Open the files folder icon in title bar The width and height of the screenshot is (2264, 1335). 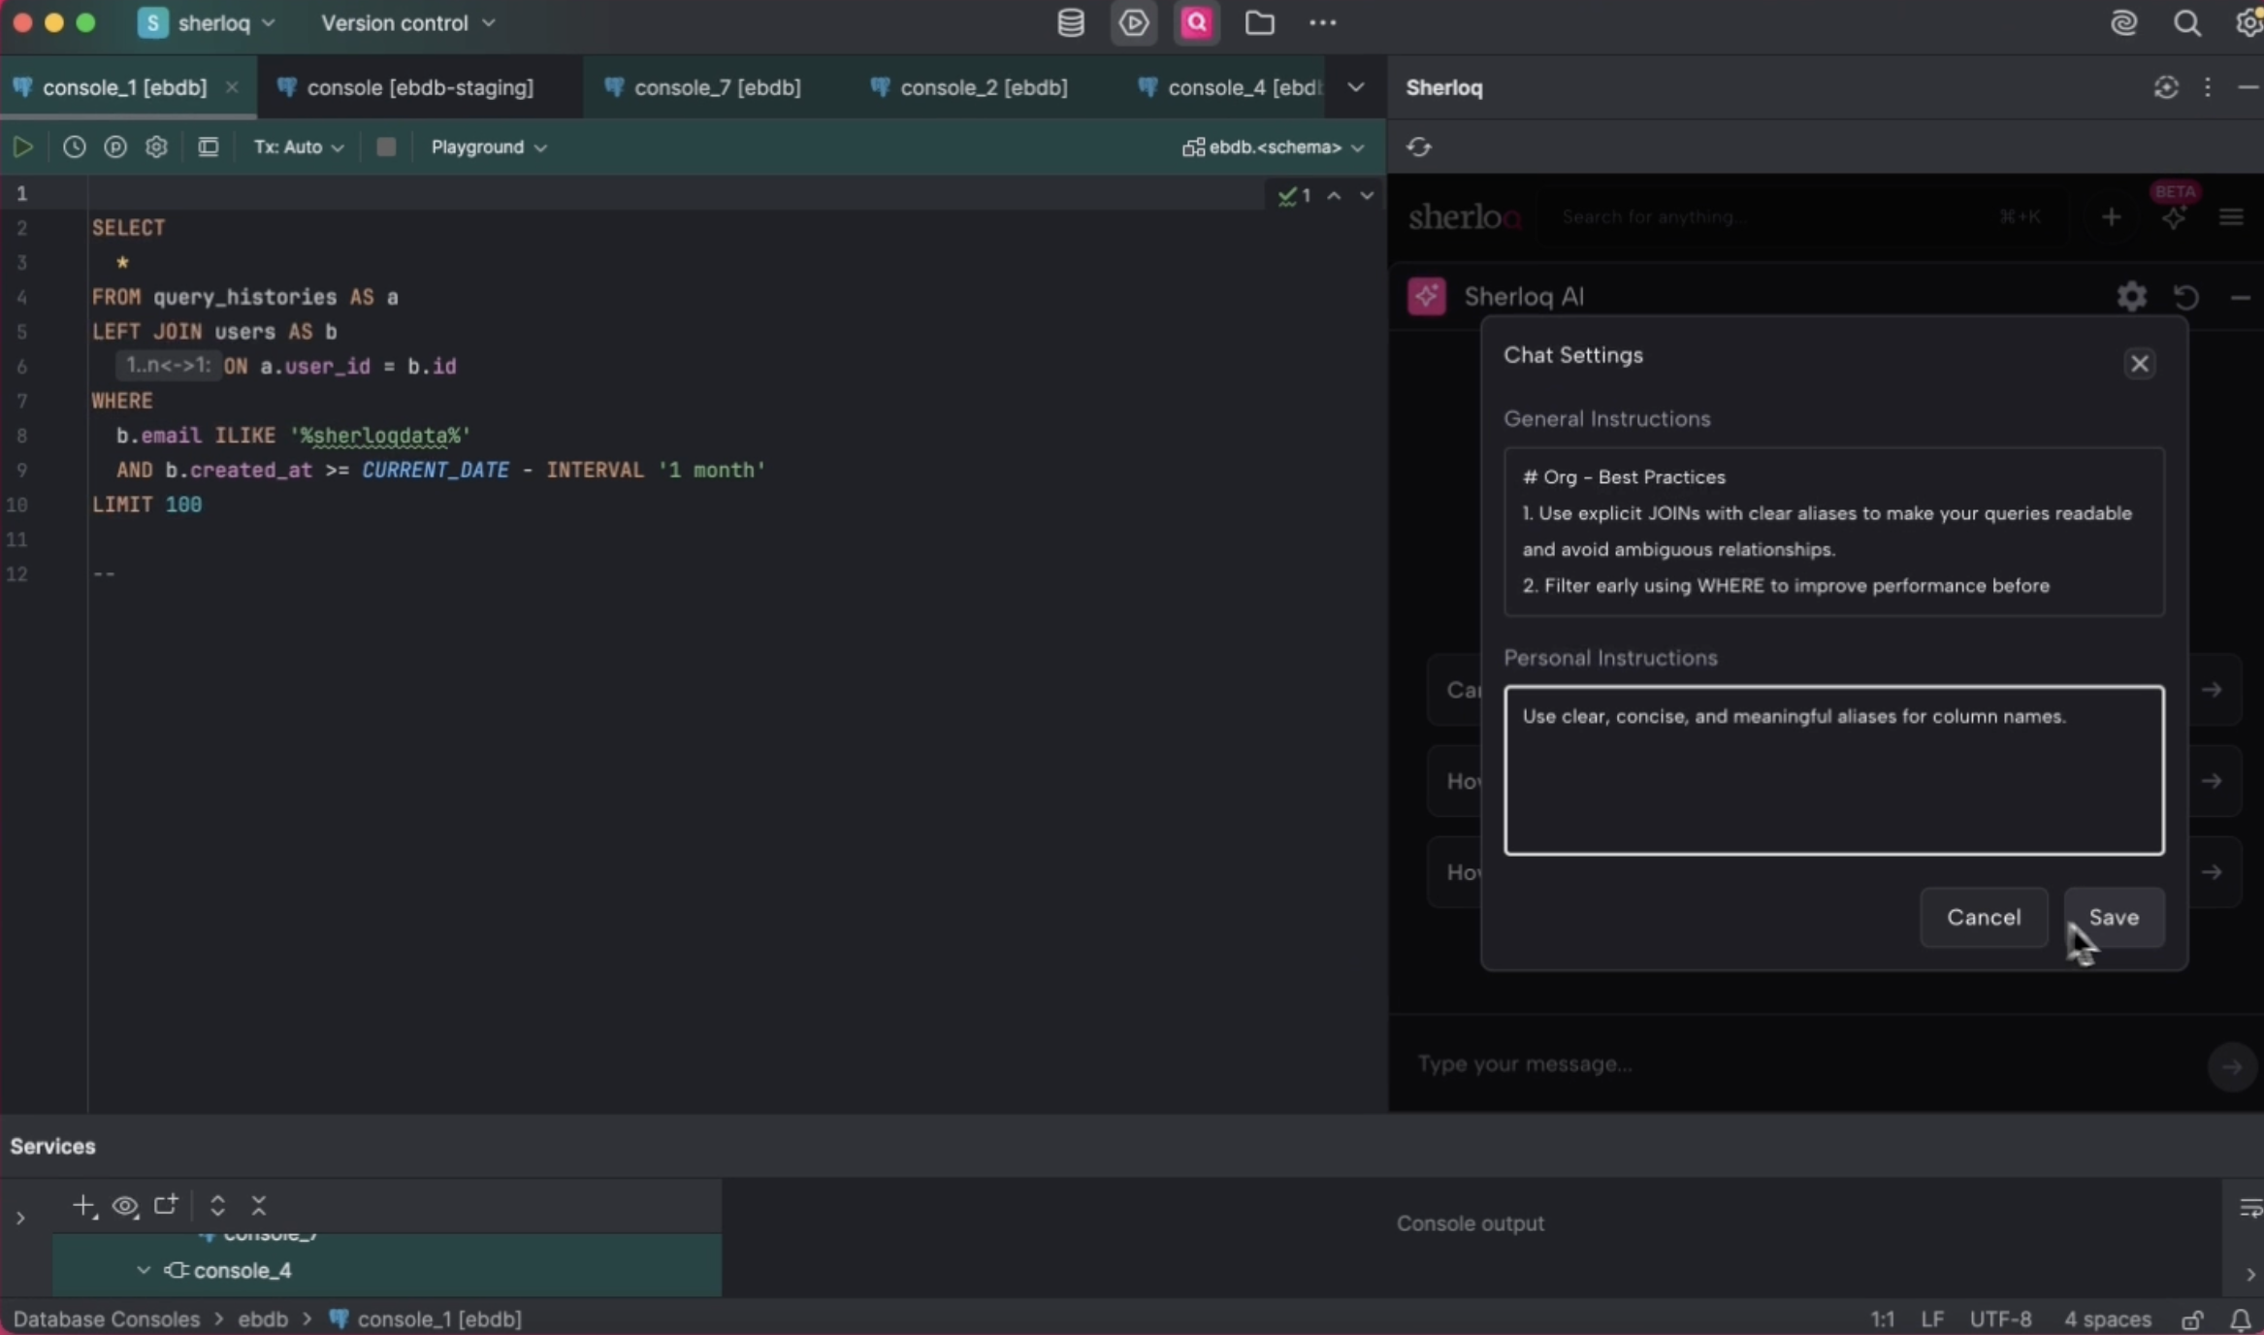1259,22
